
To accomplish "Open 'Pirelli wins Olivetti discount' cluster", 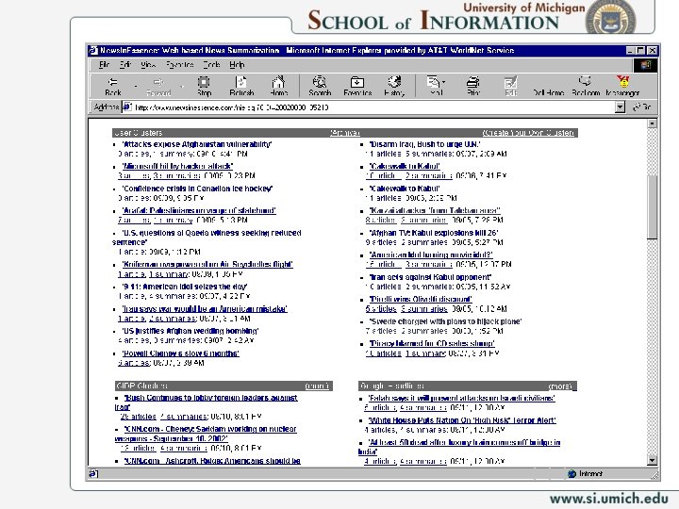I will [420, 299].
